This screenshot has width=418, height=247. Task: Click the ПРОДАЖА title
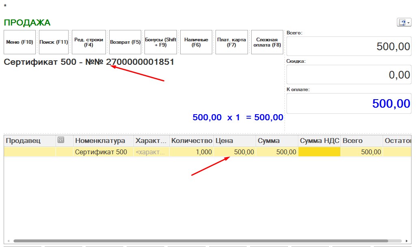(27, 23)
